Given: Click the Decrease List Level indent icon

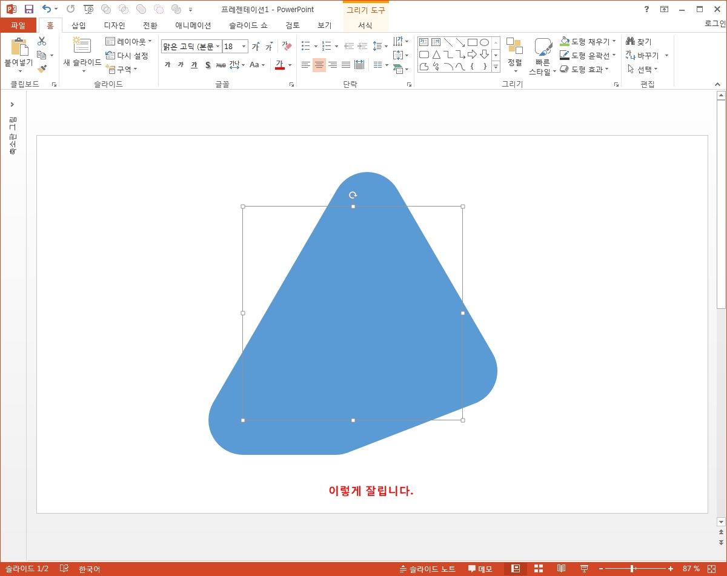Looking at the screenshot, I should tap(349, 46).
